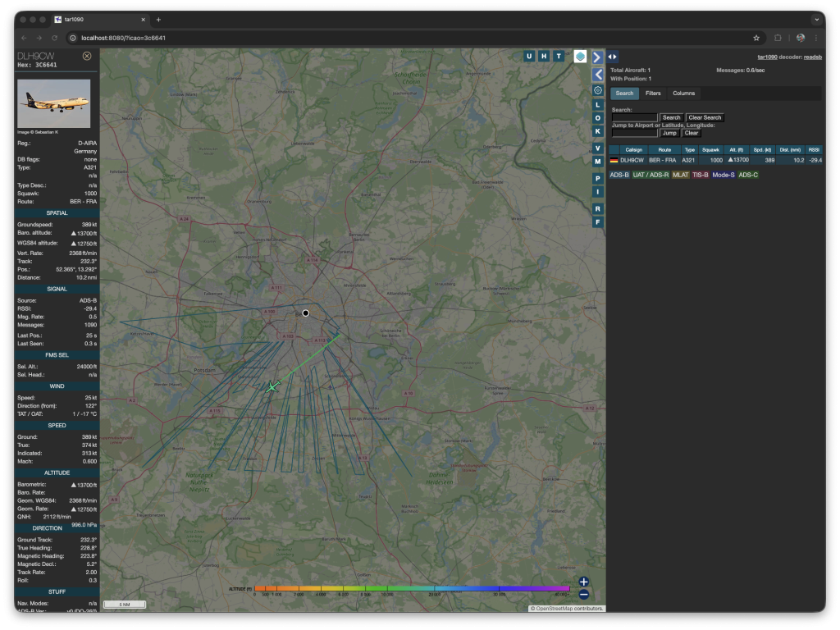This screenshot has width=840, height=630.
Task: Click the Clear Search button
Action: pyautogui.click(x=705, y=117)
